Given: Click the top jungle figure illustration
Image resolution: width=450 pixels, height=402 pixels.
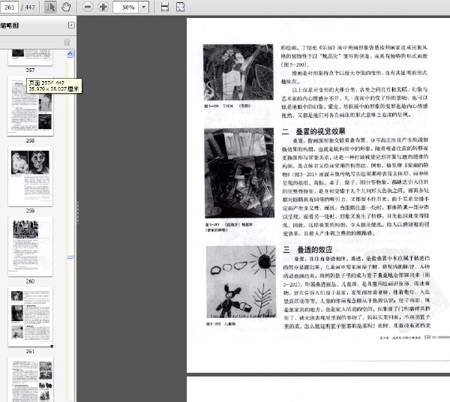Looking at the screenshot, I should [x=238, y=72].
